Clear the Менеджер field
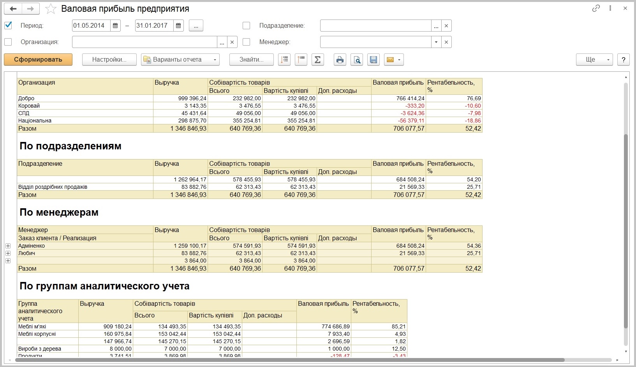The height and width of the screenshot is (367, 636). [x=446, y=42]
